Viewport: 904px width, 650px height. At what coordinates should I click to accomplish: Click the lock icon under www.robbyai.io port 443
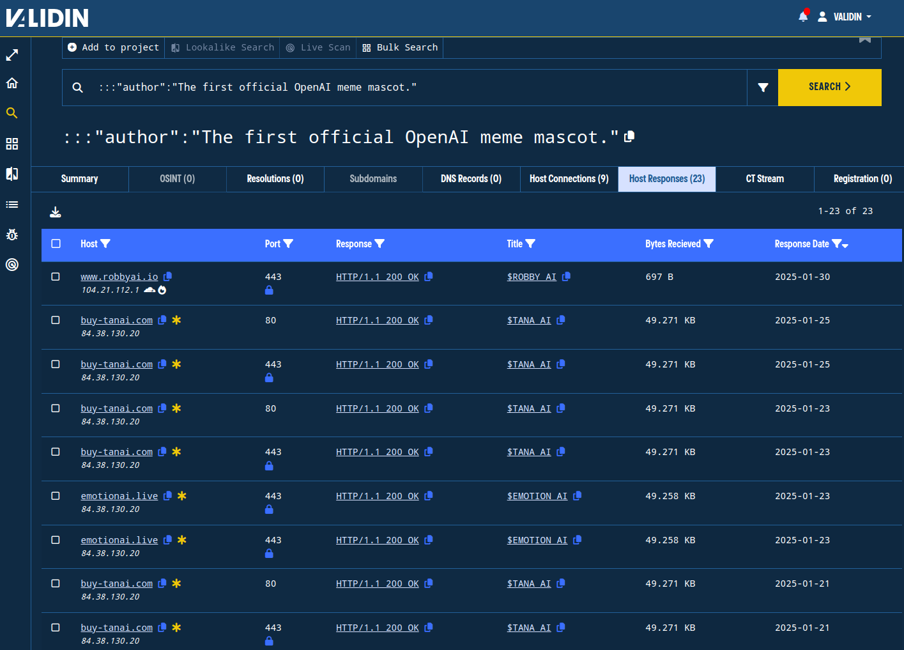[269, 290]
